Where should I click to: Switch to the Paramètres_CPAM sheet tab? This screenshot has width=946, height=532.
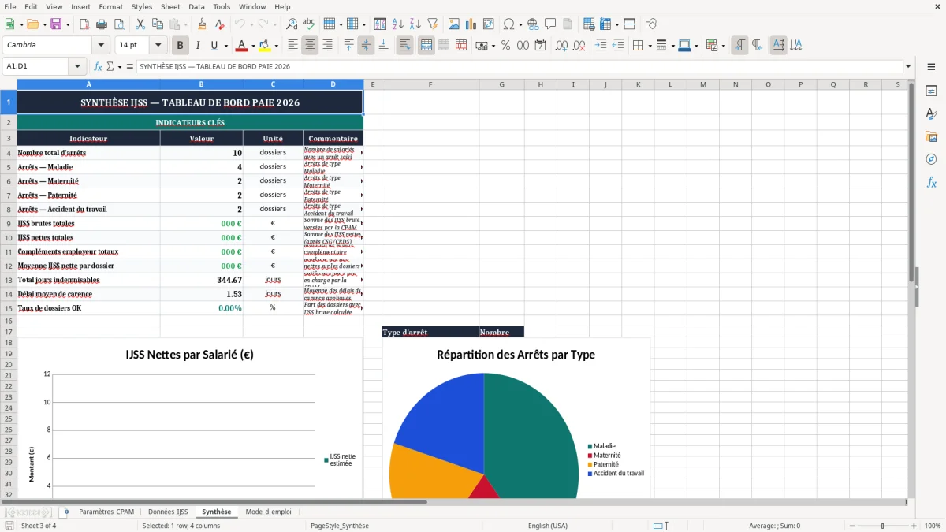click(106, 512)
